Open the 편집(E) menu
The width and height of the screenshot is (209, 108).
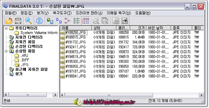tap(27, 13)
